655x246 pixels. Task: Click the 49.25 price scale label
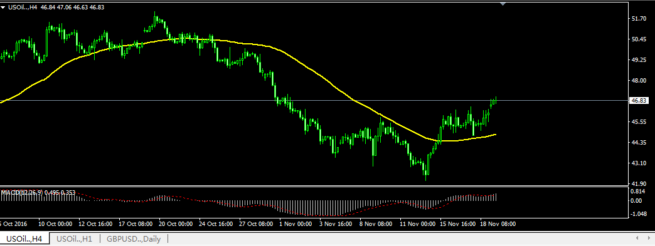640,60
